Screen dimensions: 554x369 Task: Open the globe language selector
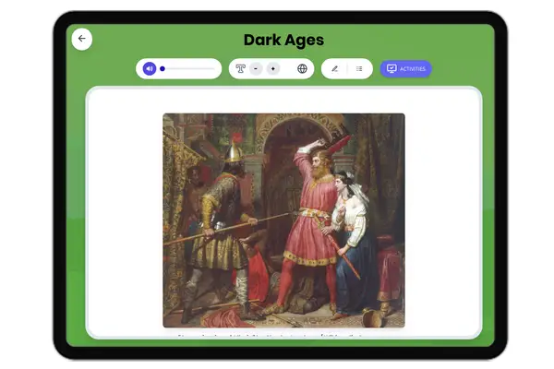coord(302,68)
